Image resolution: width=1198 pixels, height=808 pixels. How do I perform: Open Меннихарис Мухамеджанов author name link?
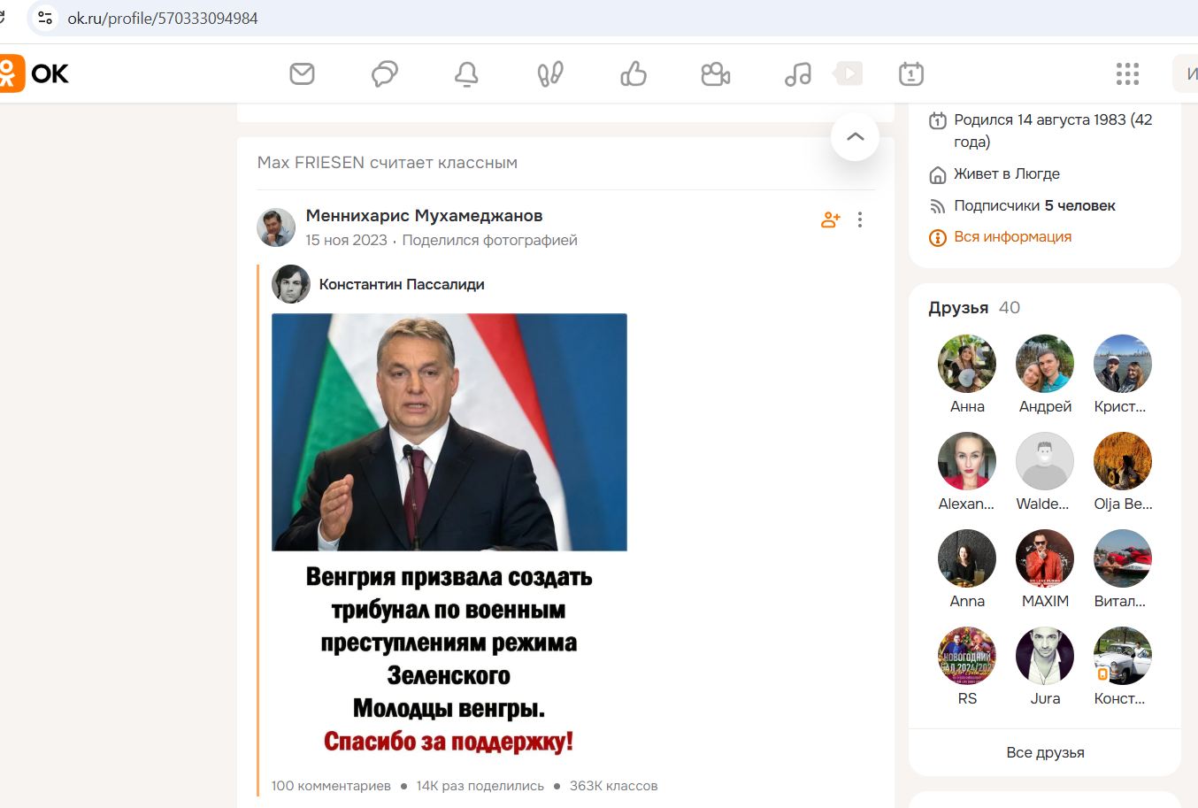tap(424, 215)
